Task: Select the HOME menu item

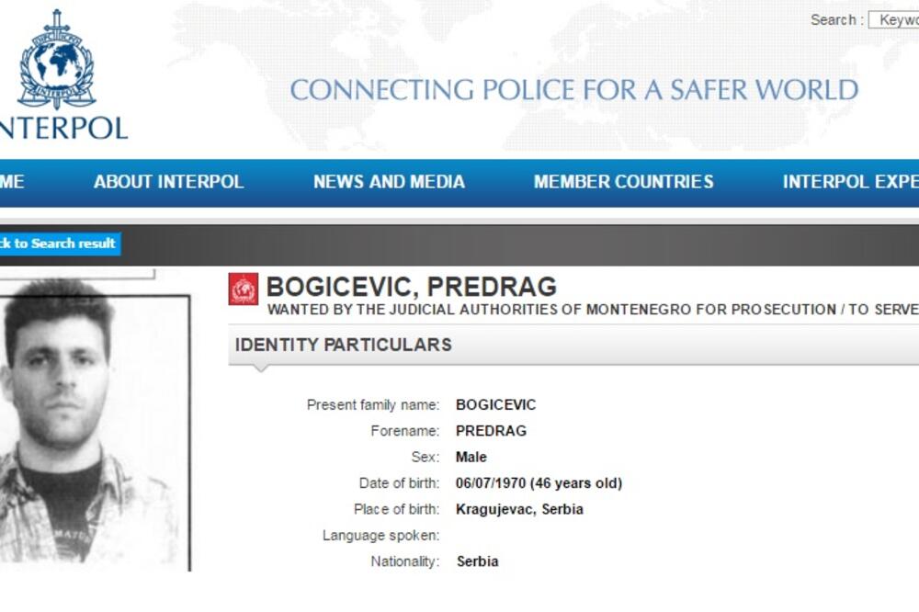Action: pyautogui.click(x=11, y=181)
